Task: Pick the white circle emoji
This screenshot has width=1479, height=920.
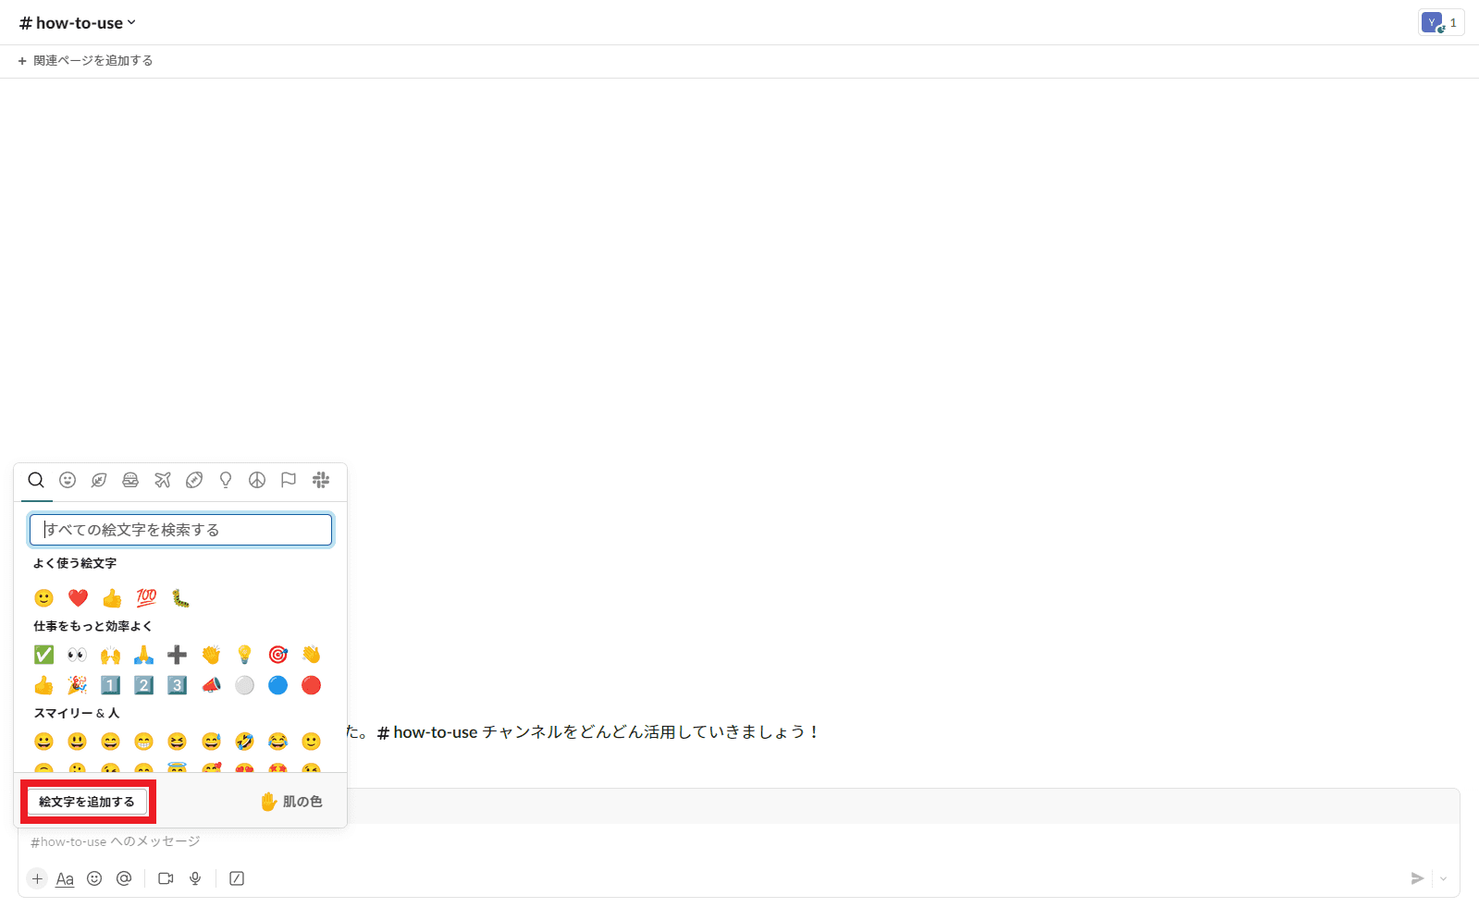Action: [244, 685]
